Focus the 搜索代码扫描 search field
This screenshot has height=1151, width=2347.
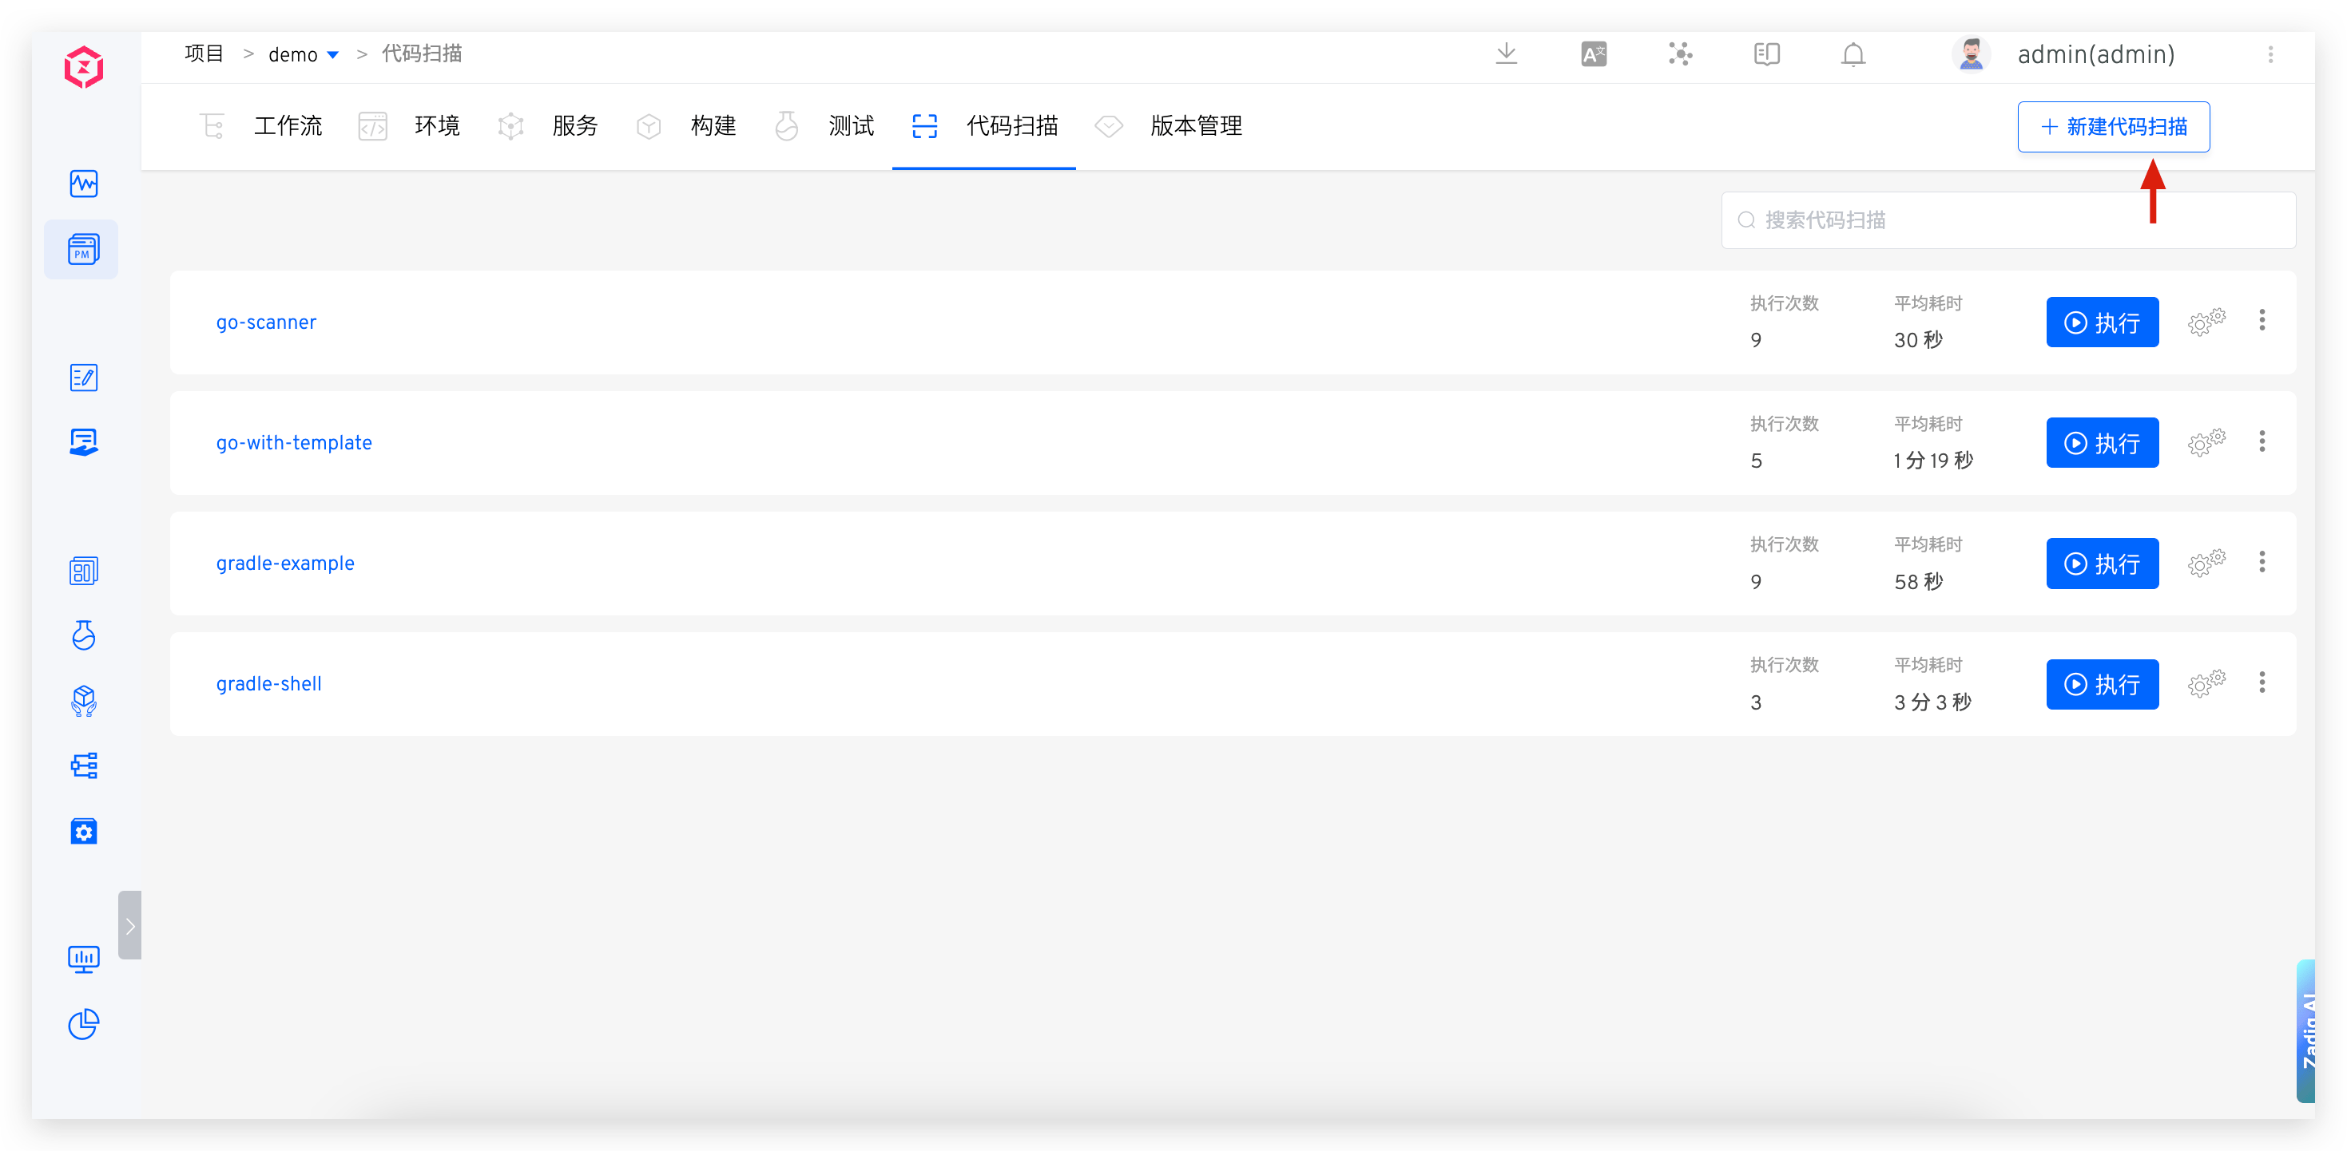click(2008, 220)
